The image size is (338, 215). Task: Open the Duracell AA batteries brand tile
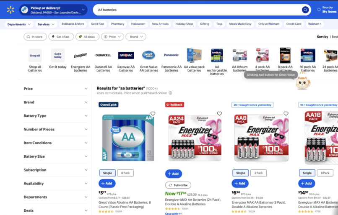click(103, 60)
